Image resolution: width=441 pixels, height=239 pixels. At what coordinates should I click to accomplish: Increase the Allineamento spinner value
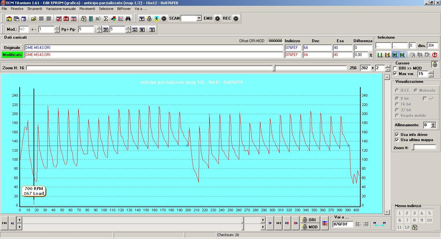[x=433, y=124]
